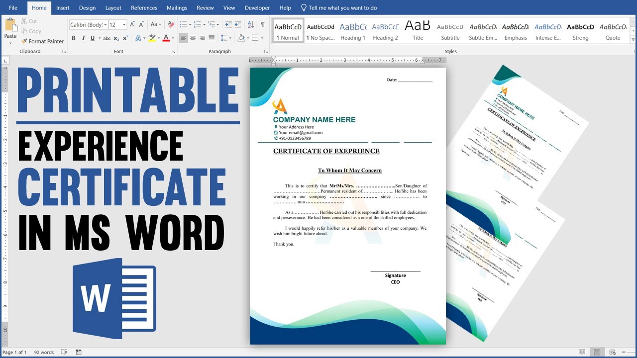Click the spelling proofing status icon
Image resolution: width=637 pixels, height=358 pixels.
click(64, 353)
